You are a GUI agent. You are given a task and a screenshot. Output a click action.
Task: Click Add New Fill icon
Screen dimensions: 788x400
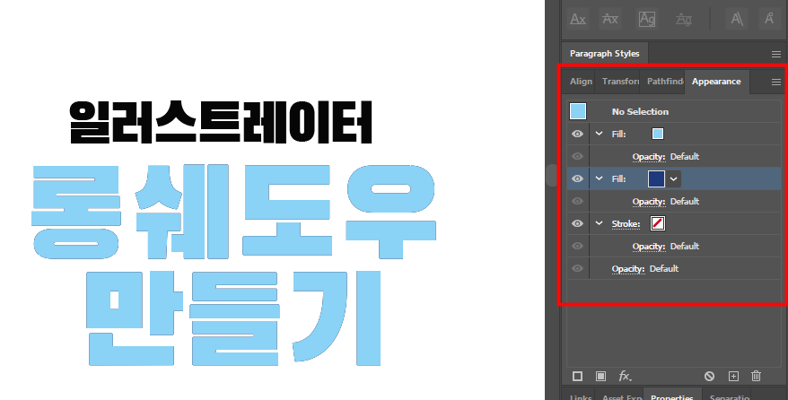coord(600,376)
